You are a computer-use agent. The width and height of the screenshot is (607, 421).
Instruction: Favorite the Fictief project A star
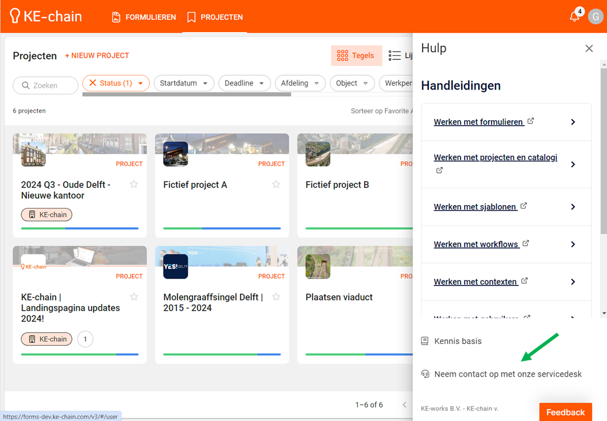tap(276, 184)
